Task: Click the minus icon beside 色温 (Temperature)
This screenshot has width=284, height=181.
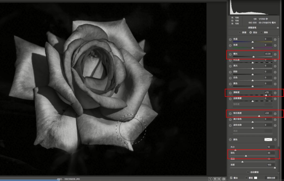Action: point(230,39)
